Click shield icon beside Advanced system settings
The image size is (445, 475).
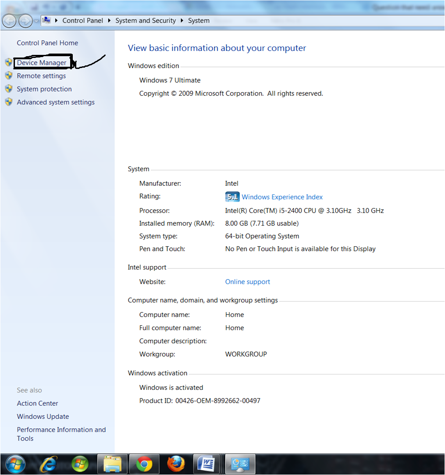click(9, 102)
